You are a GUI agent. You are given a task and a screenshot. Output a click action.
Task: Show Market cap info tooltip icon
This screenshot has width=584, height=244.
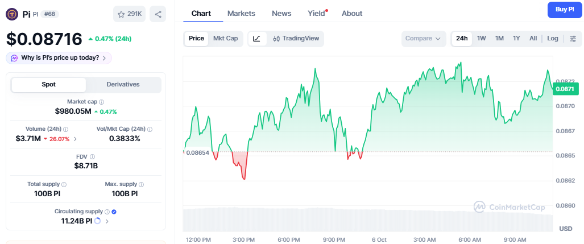tap(101, 101)
